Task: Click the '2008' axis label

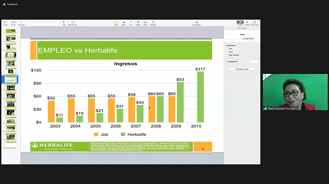Action: pyautogui.click(x=156, y=126)
